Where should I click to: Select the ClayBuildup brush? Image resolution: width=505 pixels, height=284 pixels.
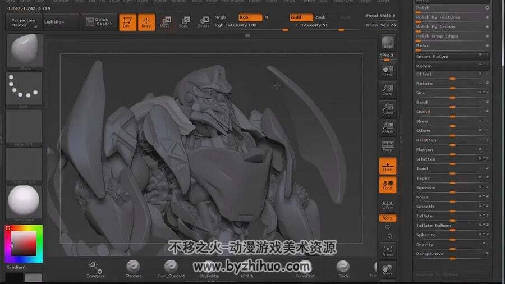209,269
